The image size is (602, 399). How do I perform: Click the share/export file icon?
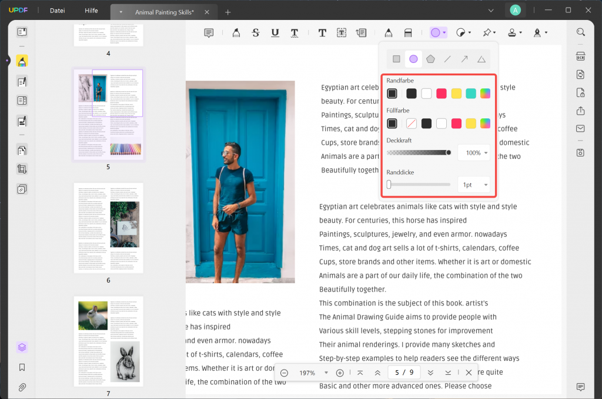click(580, 111)
